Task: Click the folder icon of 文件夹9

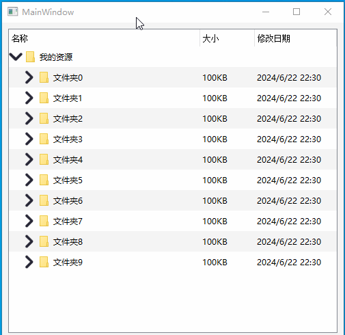Action: pyautogui.click(x=44, y=262)
